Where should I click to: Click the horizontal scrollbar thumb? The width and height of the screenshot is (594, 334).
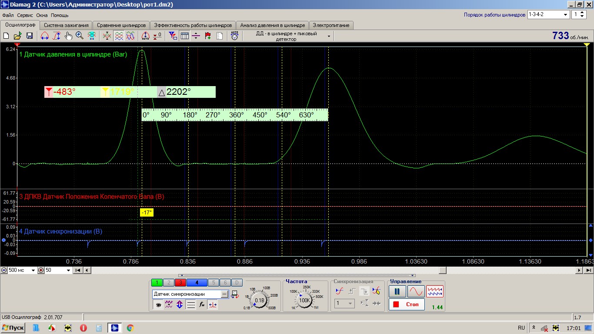tap(442, 270)
